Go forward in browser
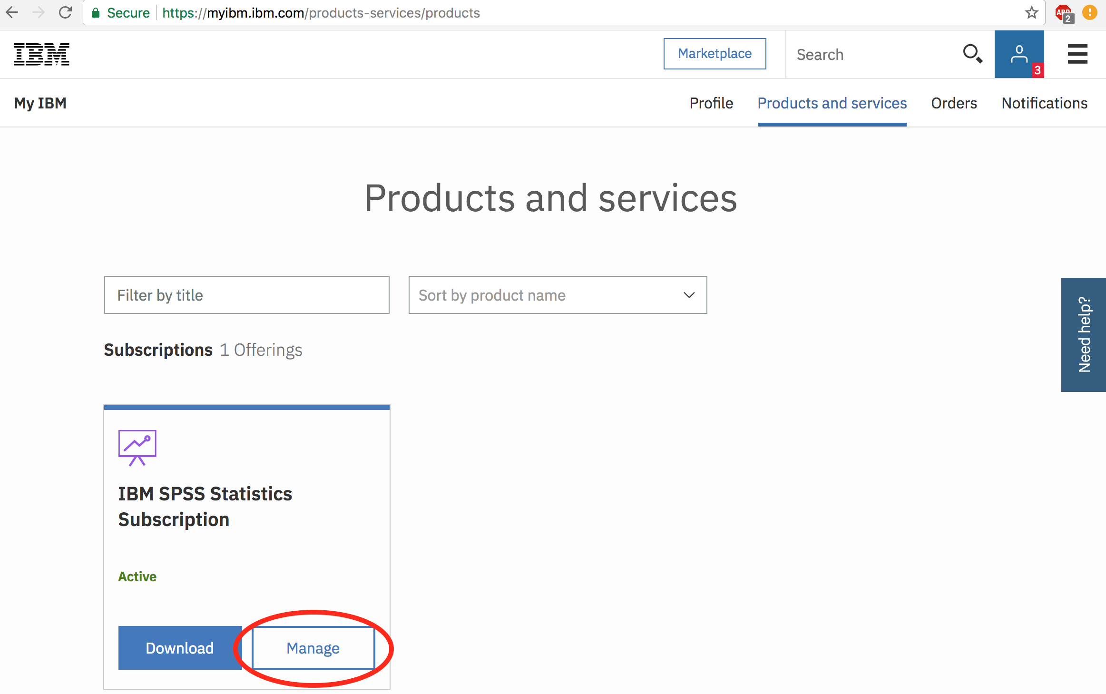 [x=39, y=13]
